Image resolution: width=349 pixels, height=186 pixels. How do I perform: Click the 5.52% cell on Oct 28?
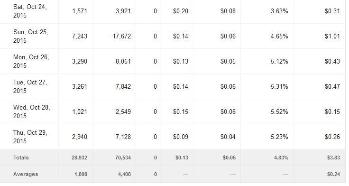[279, 112]
